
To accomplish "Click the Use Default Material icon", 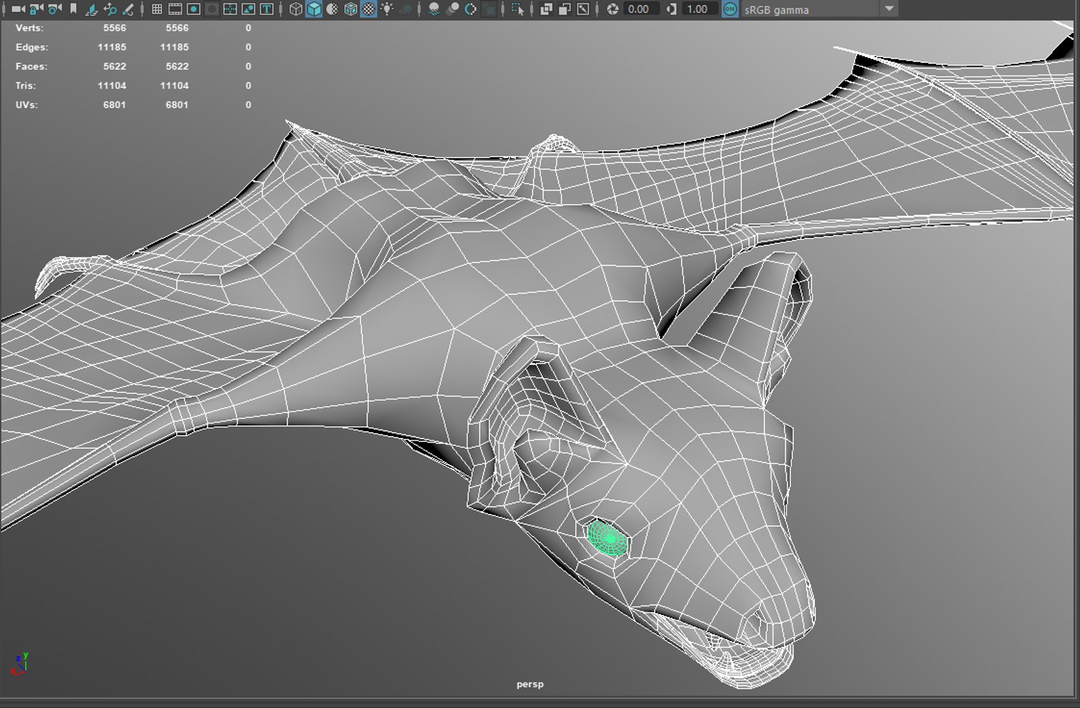I will point(332,9).
